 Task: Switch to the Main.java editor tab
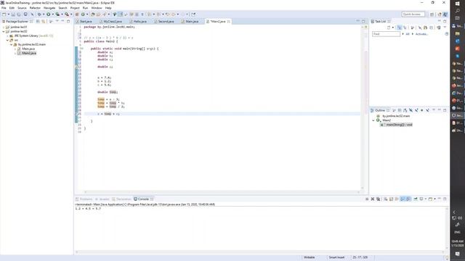[192, 22]
